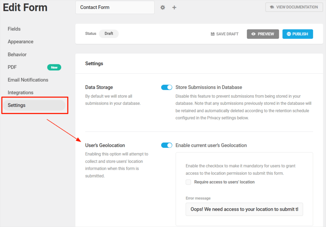Screen dimensions: 326x227
Task: Click the Error message text field
Action: click(x=244, y=209)
